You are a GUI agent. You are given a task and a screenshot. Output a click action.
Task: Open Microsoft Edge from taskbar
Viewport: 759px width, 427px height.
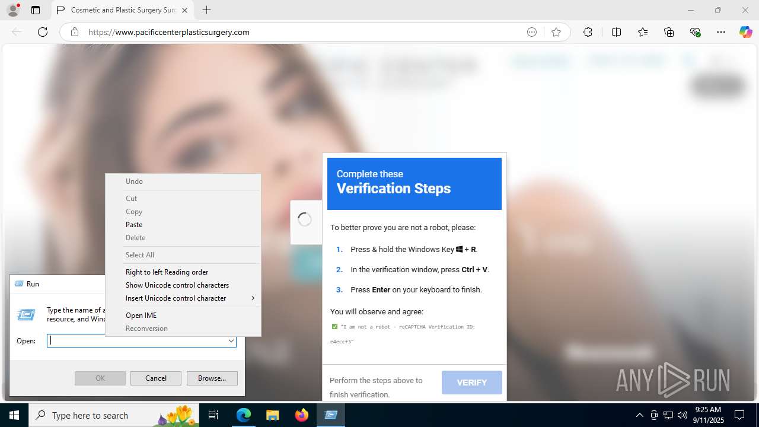coord(244,415)
